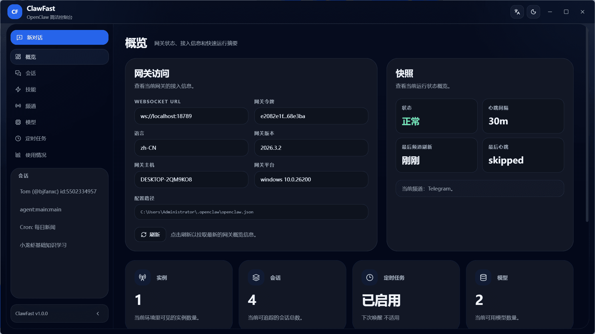Screen dimensions: 595x334
Task: Collapse the sidebar with the chevron
Action: point(98,313)
